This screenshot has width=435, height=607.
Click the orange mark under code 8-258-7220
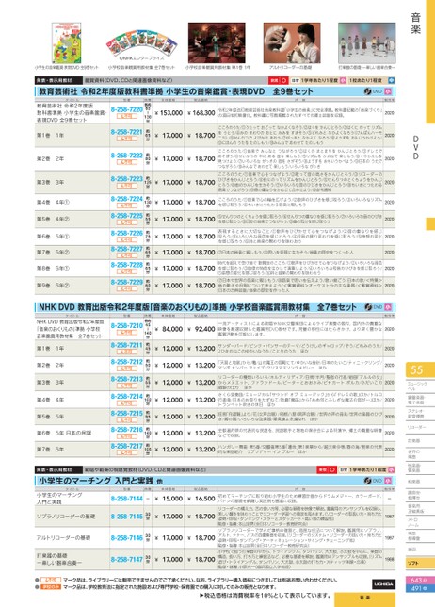tap(127, 116)
